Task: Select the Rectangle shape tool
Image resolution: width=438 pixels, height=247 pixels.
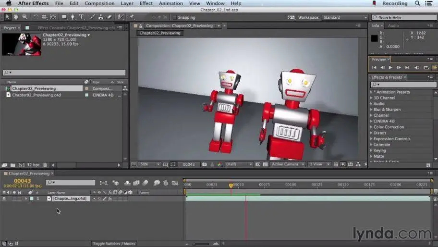Action: click(64, 17)
